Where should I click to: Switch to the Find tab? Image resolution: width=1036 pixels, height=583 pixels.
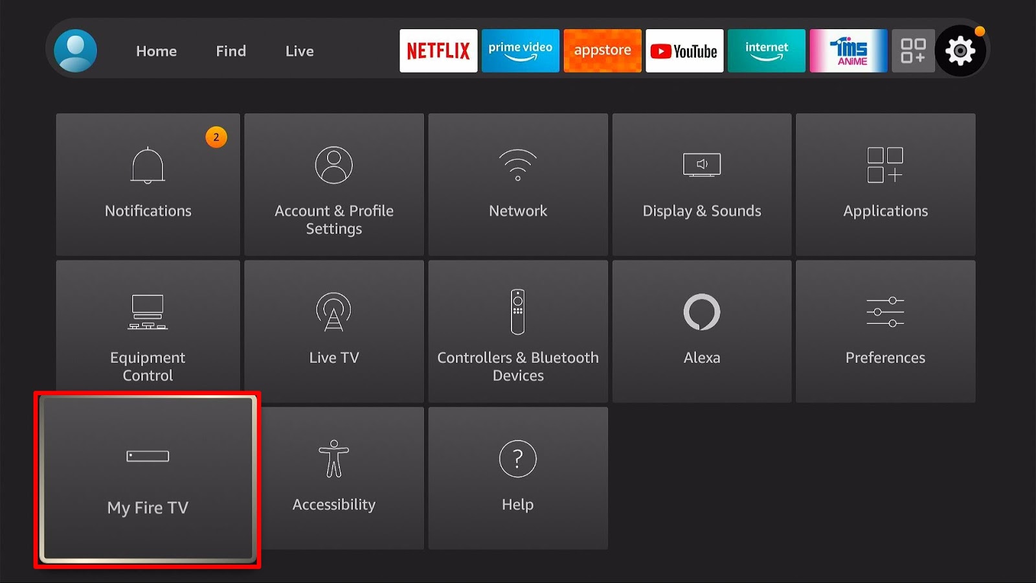[231, 51]
